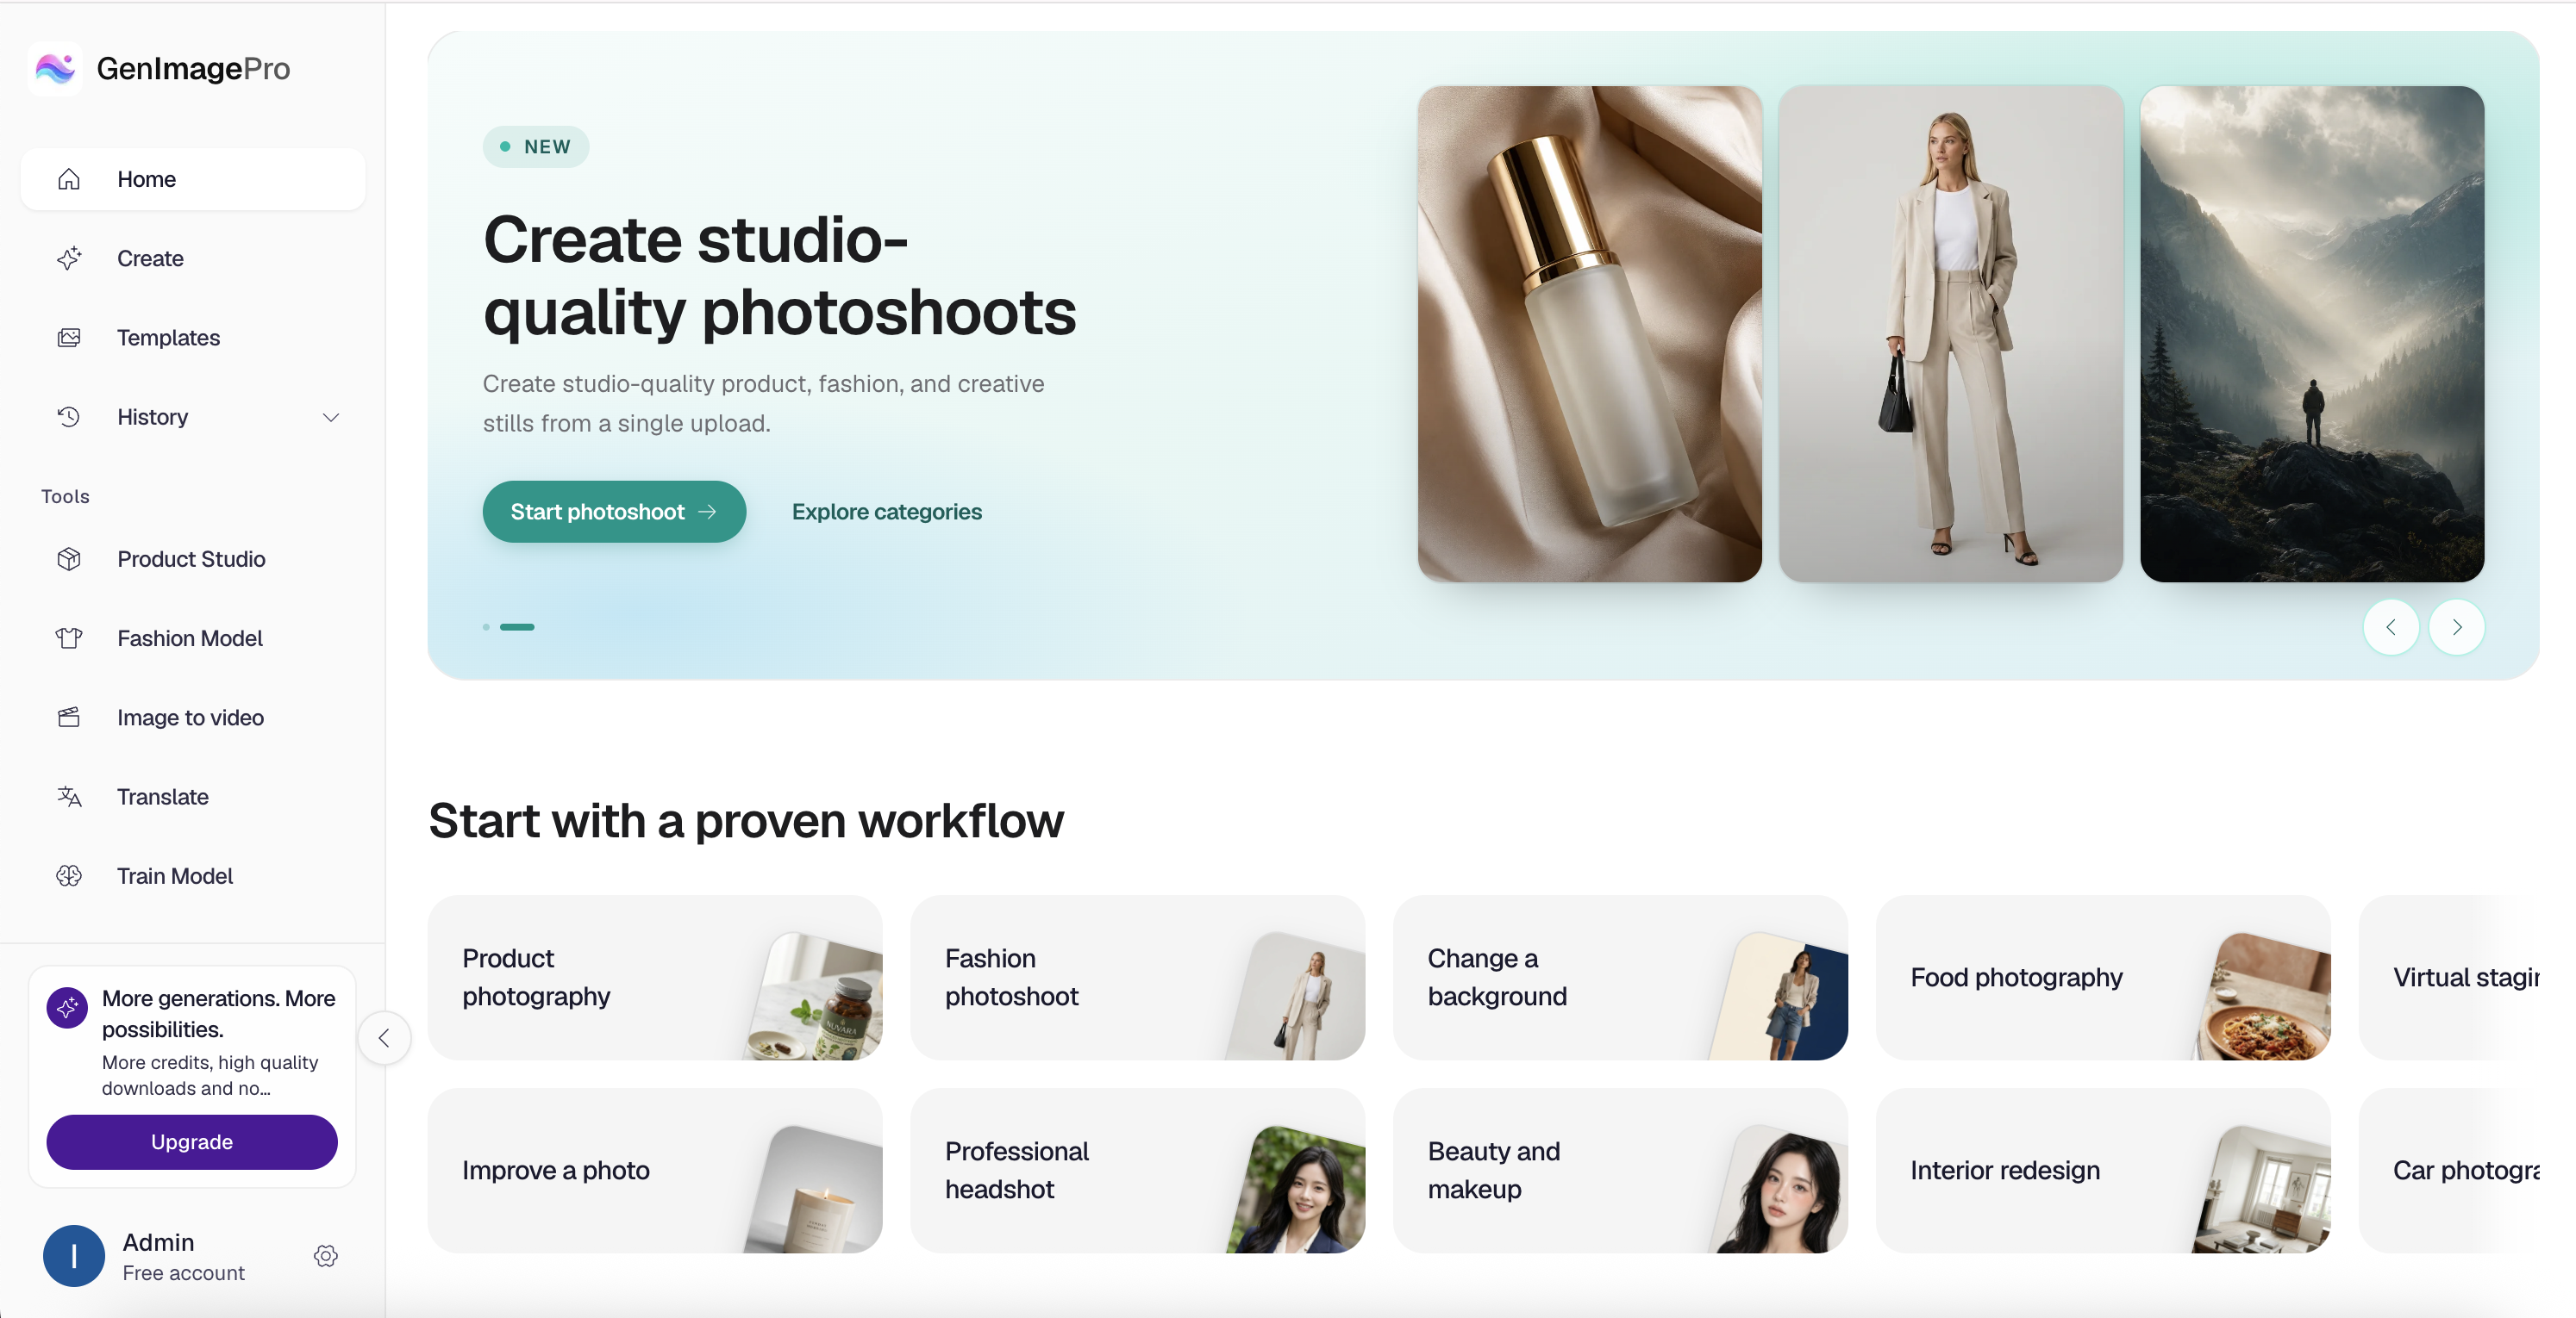This screenshot has height=1318, width=2576.
Task: Click the Templates image icon
Action: coord(69,338)
